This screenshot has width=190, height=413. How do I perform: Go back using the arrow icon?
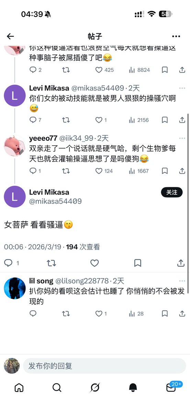pyautogui.click(x=10, y=36)
